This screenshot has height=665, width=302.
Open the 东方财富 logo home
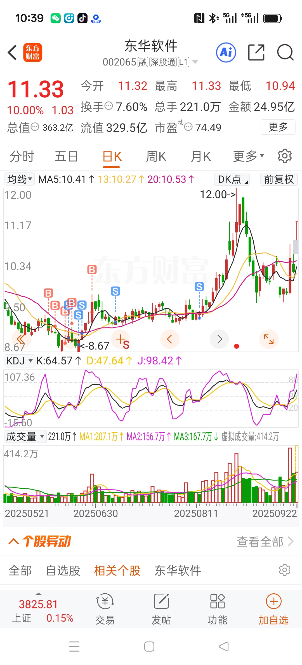pyautogui.click(x=32, y=52)
